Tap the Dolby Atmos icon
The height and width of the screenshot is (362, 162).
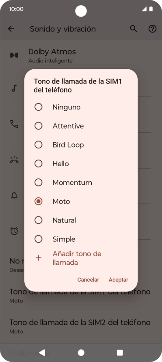[14, 55]
